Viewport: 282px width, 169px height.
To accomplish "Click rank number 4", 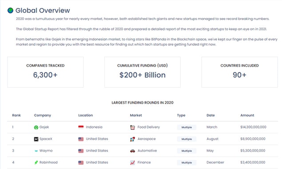I will pos(13,162).
